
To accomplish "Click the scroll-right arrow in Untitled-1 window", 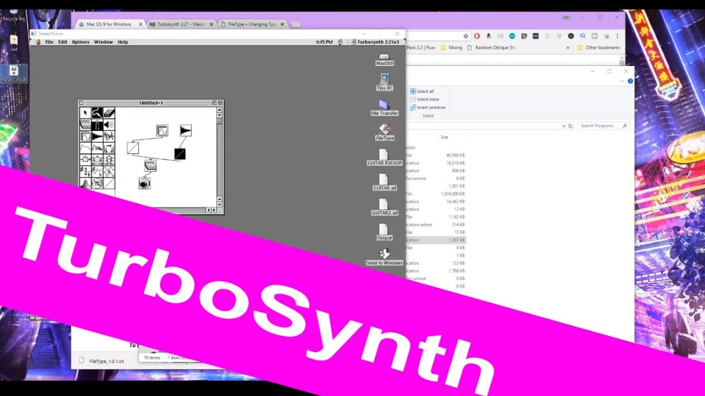I will pyautogui.click(x=214, y=210).
